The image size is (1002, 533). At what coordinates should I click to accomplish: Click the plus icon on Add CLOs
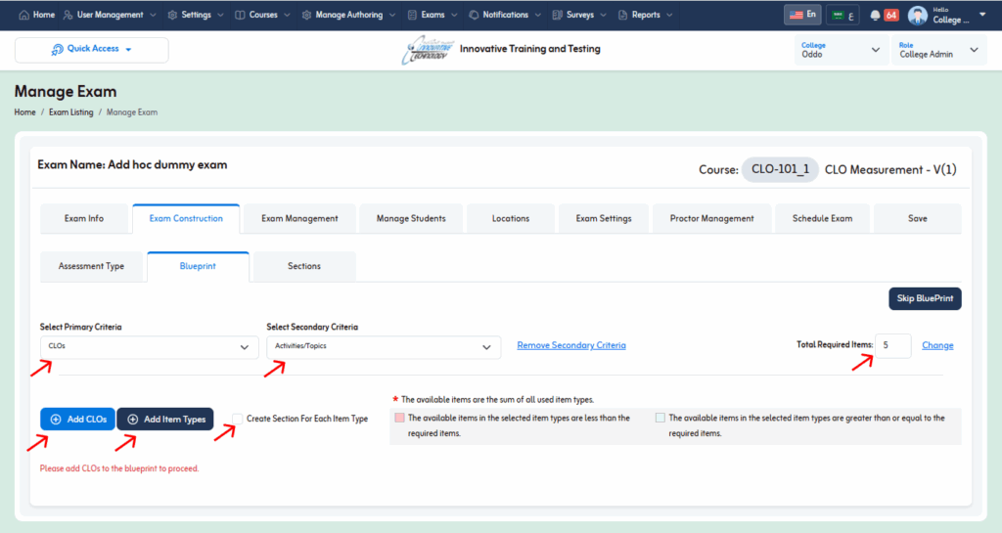pyautogui.click(x=56, y=420)
